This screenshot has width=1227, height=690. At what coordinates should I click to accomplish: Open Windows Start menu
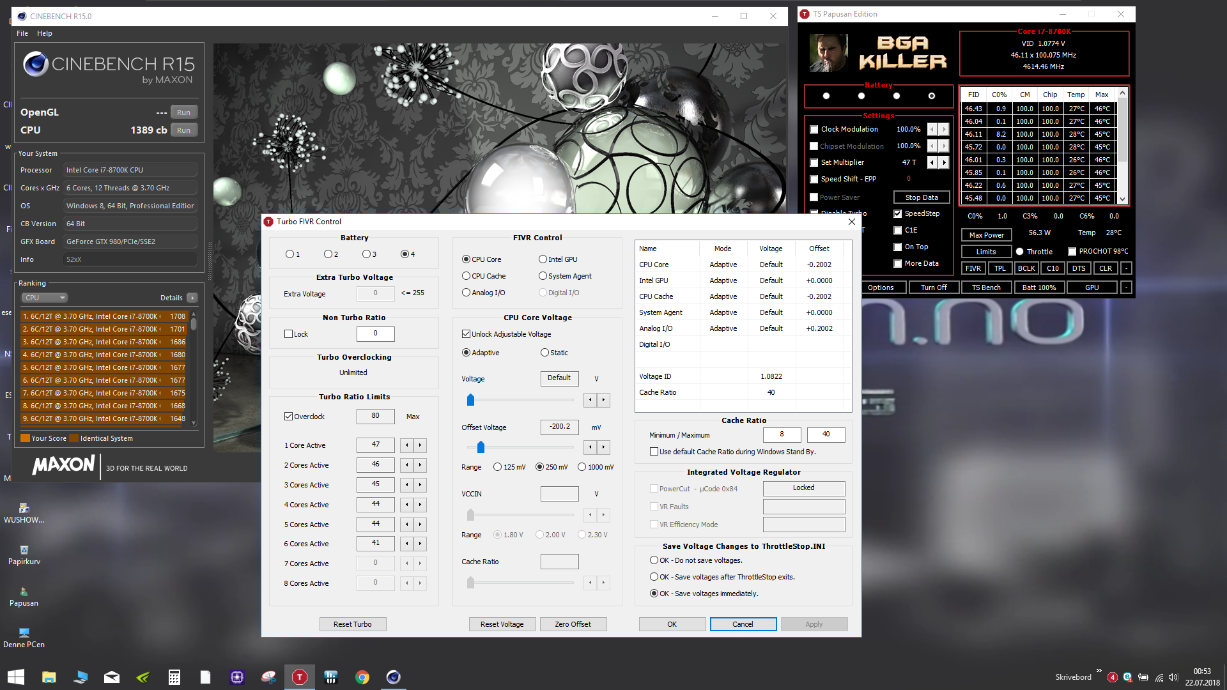tap(15, 677)
